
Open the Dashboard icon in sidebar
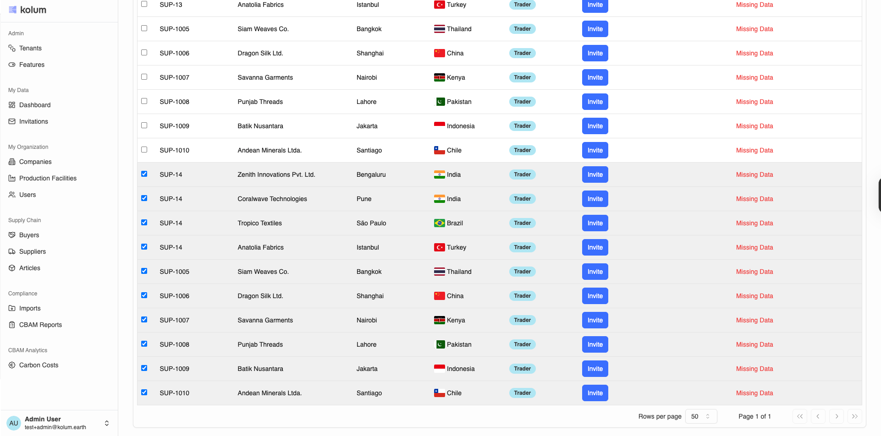[x=12, y=105]
